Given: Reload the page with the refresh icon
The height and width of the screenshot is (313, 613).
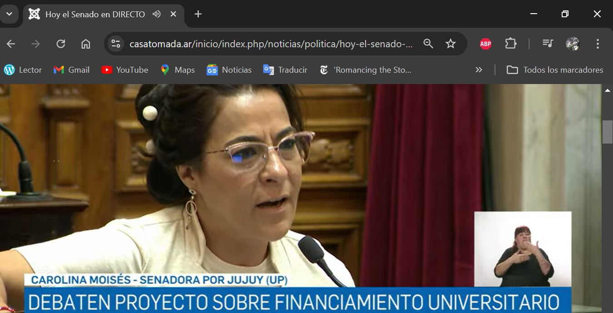Looking at the screenshot, I should pos(60,44).
